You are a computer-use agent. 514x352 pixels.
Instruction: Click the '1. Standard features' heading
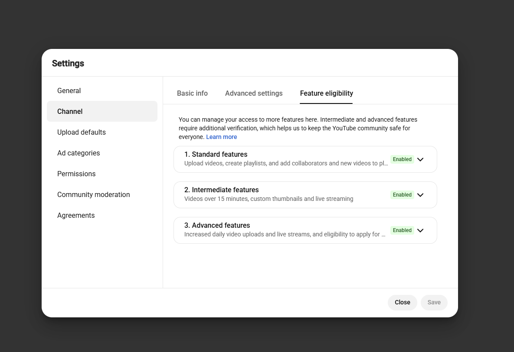tap(216, 155)
